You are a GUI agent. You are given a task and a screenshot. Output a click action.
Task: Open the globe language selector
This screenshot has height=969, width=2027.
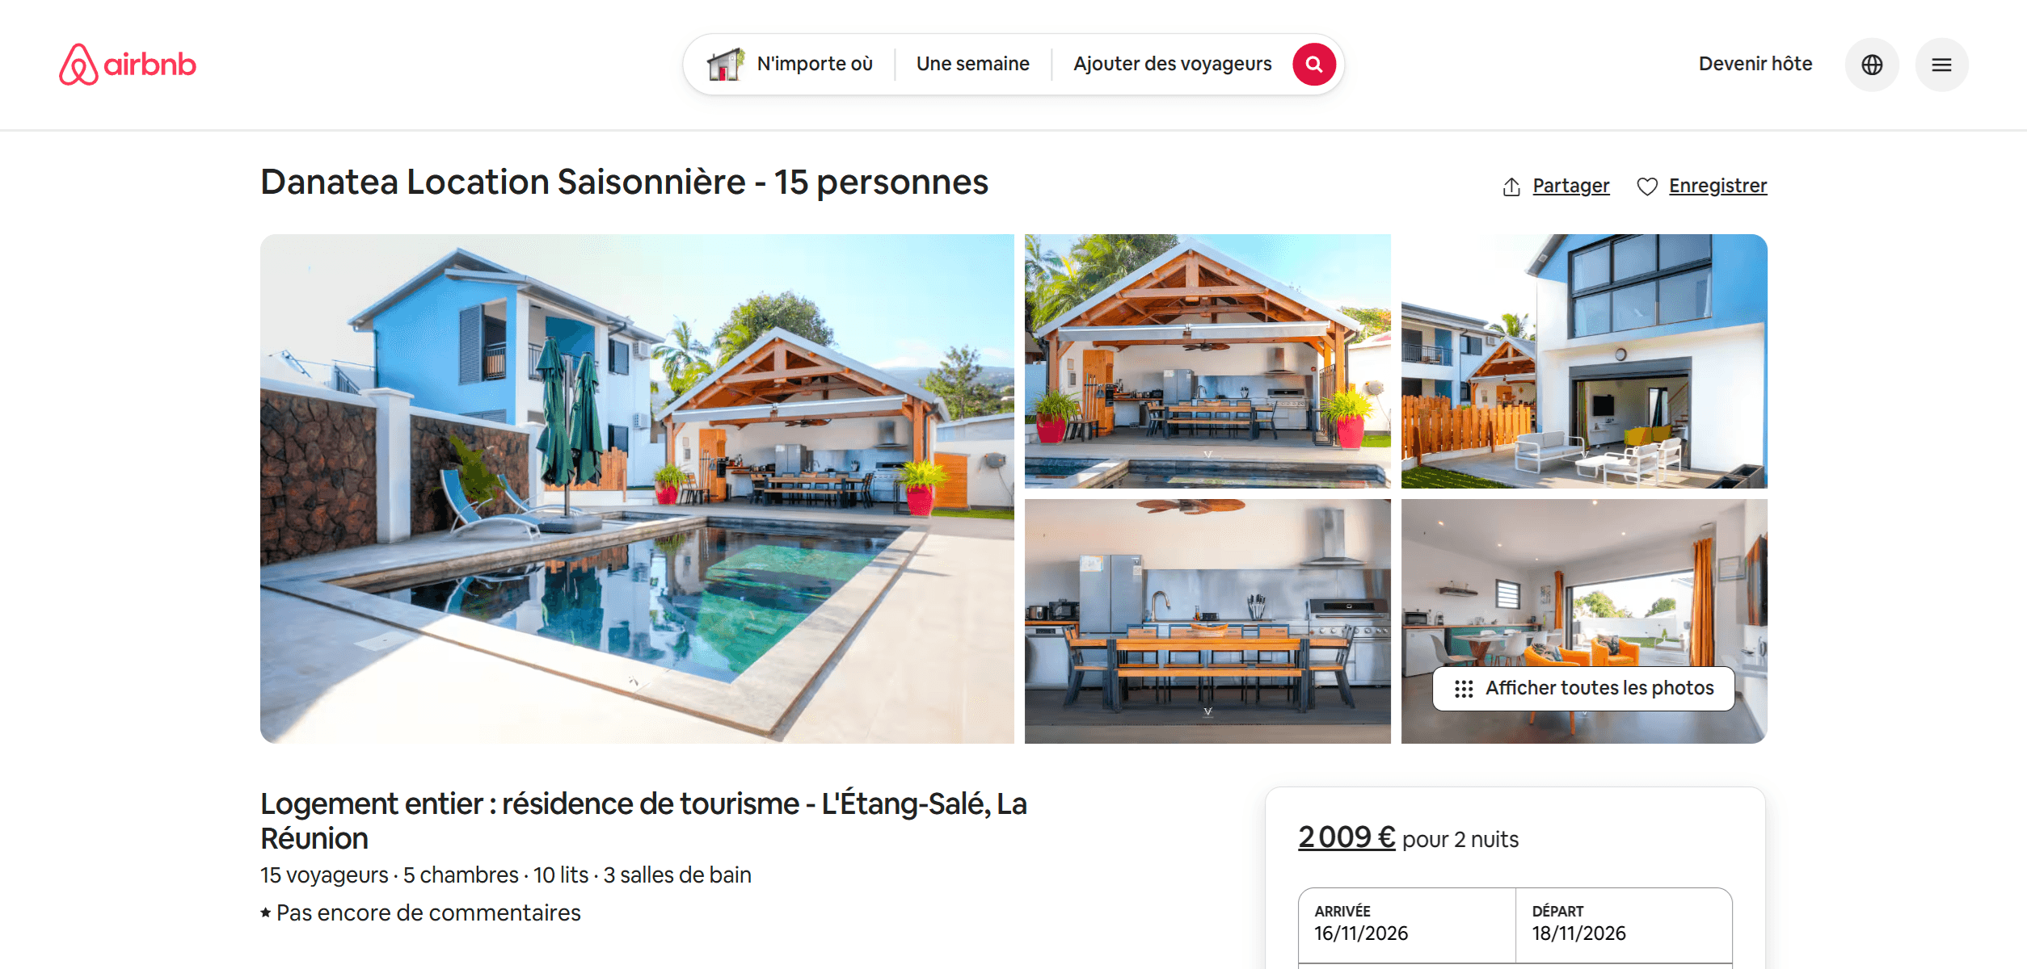pyautogui.click(x=1872, y=65)
